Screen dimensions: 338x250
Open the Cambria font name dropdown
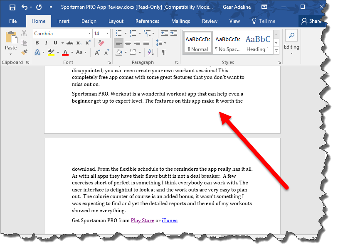89,34
